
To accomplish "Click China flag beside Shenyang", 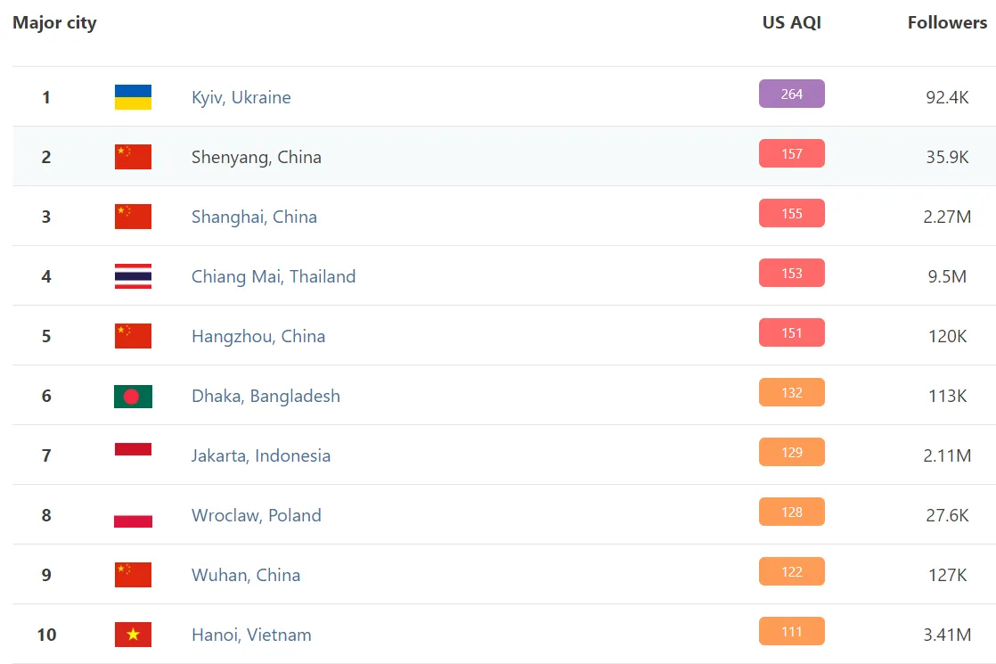I will click(x=133, y=157).
